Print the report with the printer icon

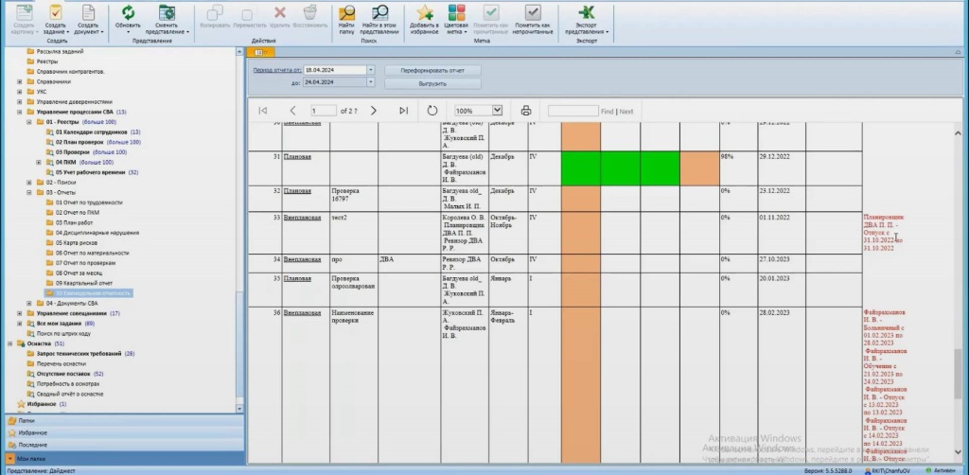(x=526, y=111)
